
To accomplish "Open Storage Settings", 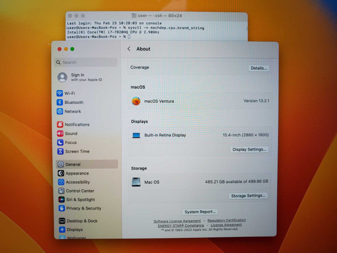I will (x=248, y=196).
